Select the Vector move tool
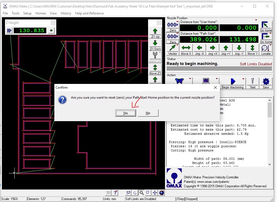 tap(172, 50)
